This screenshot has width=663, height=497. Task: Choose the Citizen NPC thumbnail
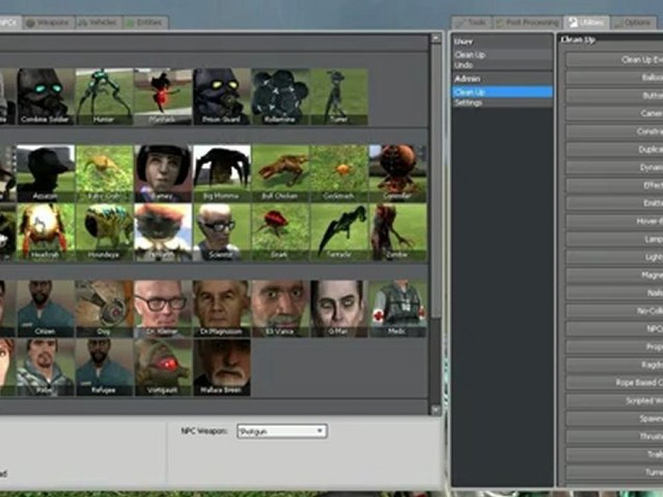click(46, 309)
